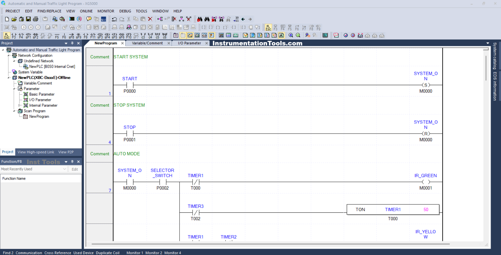Click the Cut scissors icon
This screenshot has width=501, height=255.
pos(129,19)
